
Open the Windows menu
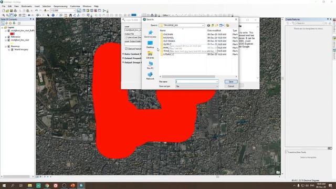pos(87,6)
